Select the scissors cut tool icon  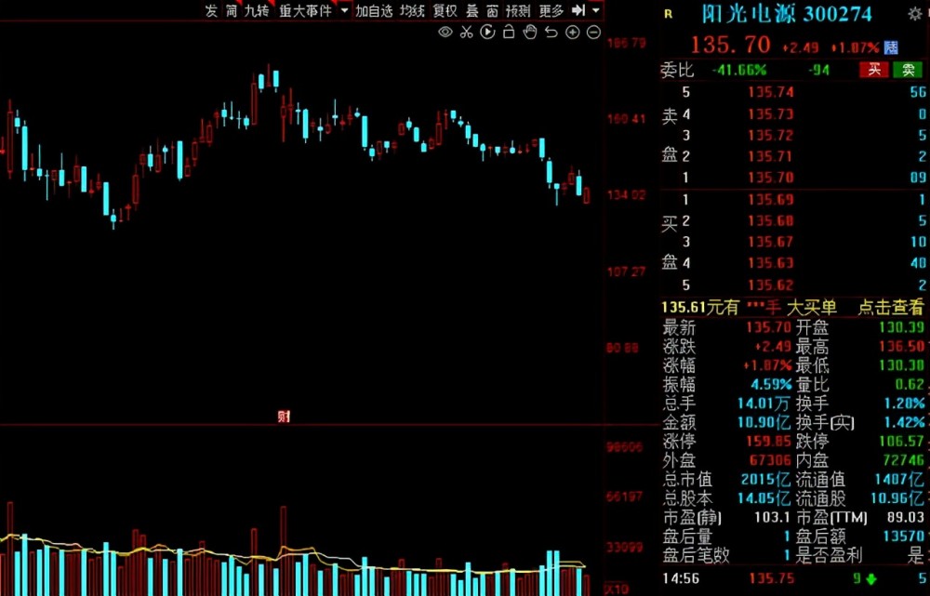tap(467, 33)
